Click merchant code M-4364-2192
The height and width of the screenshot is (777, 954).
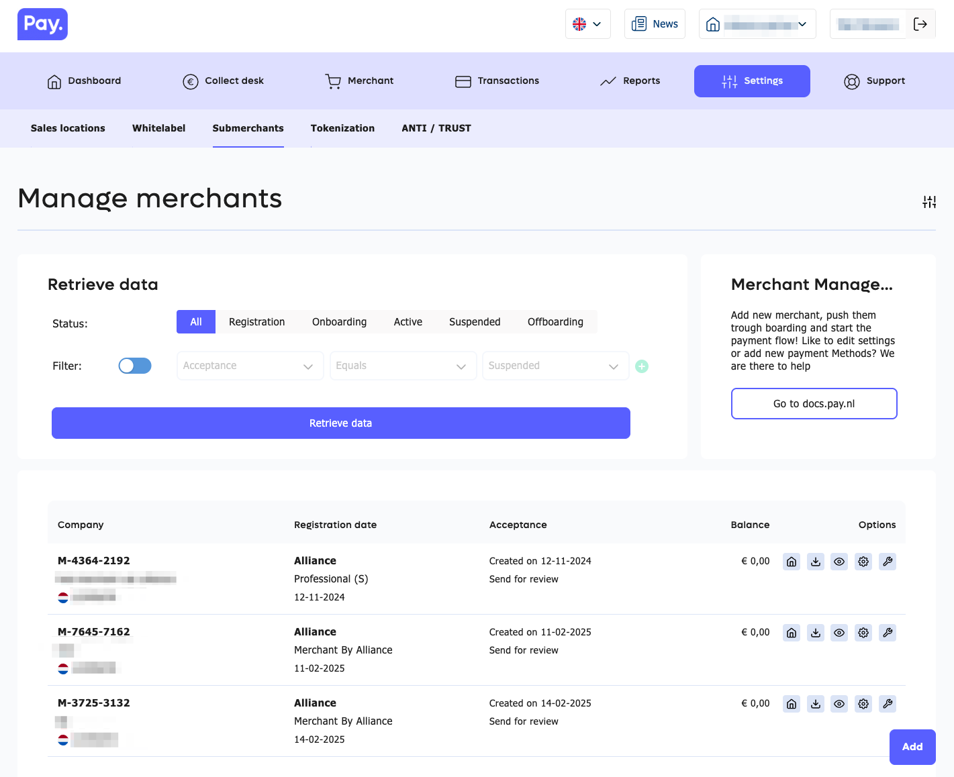94,561
